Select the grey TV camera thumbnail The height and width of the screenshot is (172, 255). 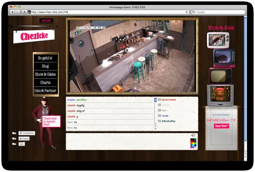click(220, 95)
